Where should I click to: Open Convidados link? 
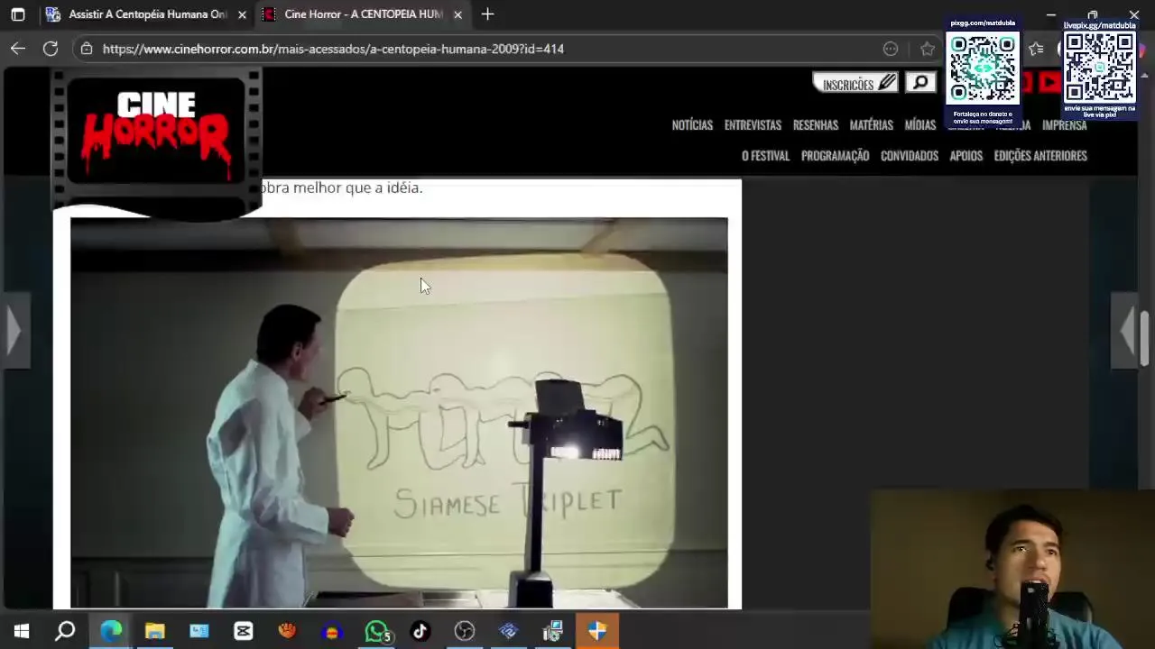(910, 156)
